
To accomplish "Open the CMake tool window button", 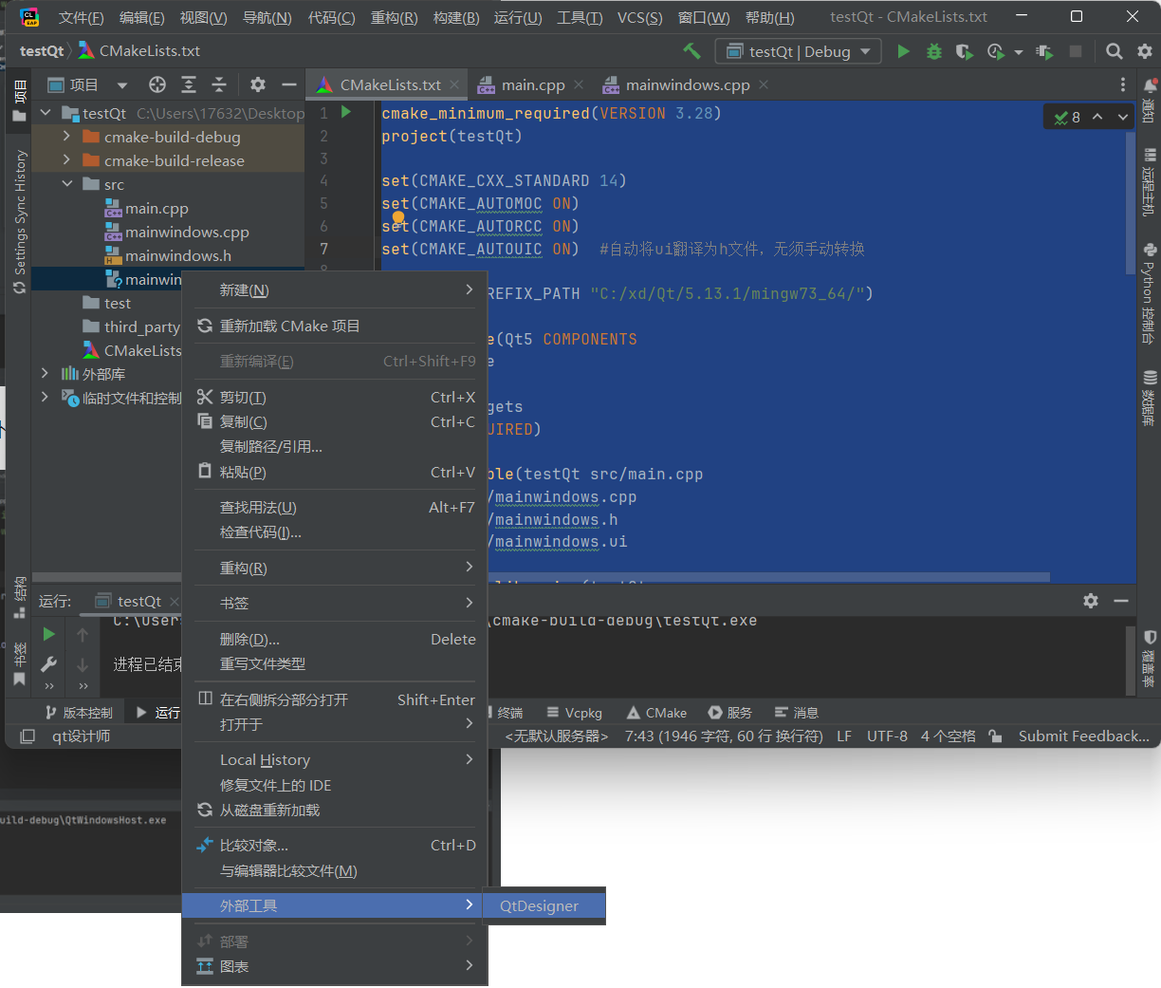I will point(656,713).
